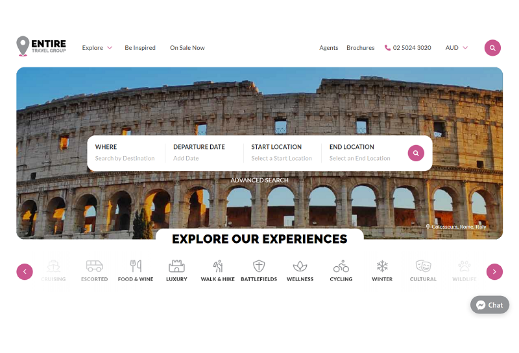Screen dimensions: 519x353
Task: Select the Cultural masks icon
Action: pos(424,266)
